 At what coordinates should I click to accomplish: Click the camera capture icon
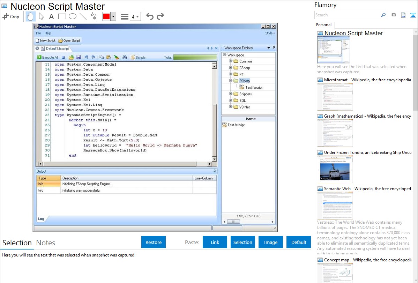coord(394,15)
